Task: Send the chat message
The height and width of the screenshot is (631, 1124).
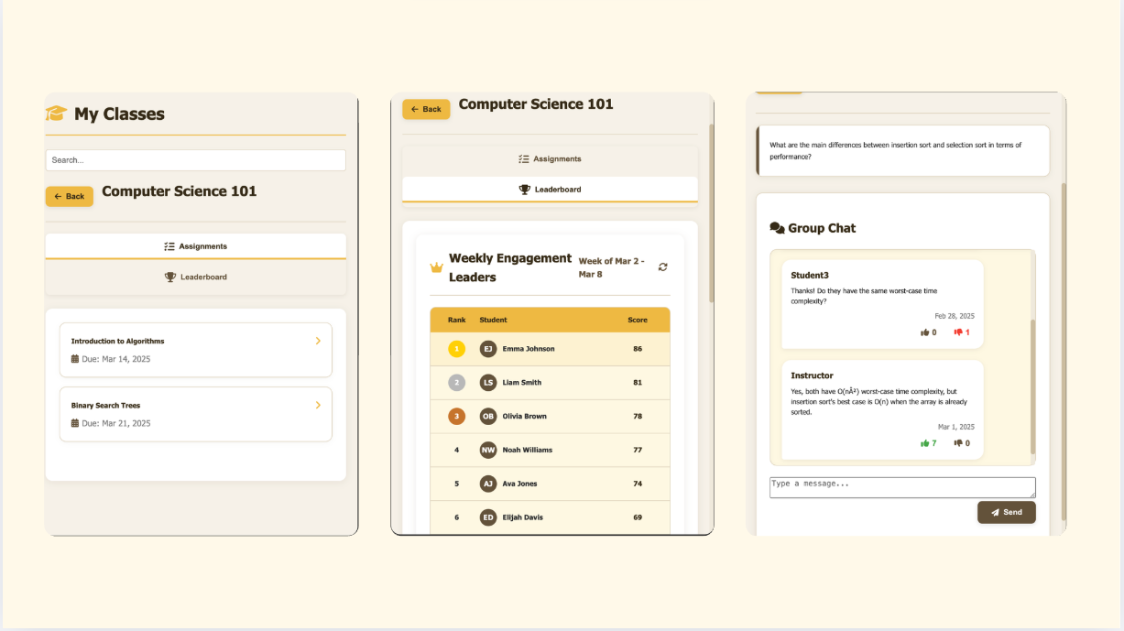Action: (1007, 512)
